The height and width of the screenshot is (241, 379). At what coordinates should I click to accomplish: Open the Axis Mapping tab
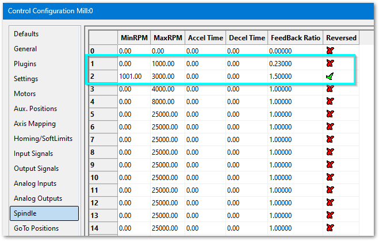click(x=35, y=124)
